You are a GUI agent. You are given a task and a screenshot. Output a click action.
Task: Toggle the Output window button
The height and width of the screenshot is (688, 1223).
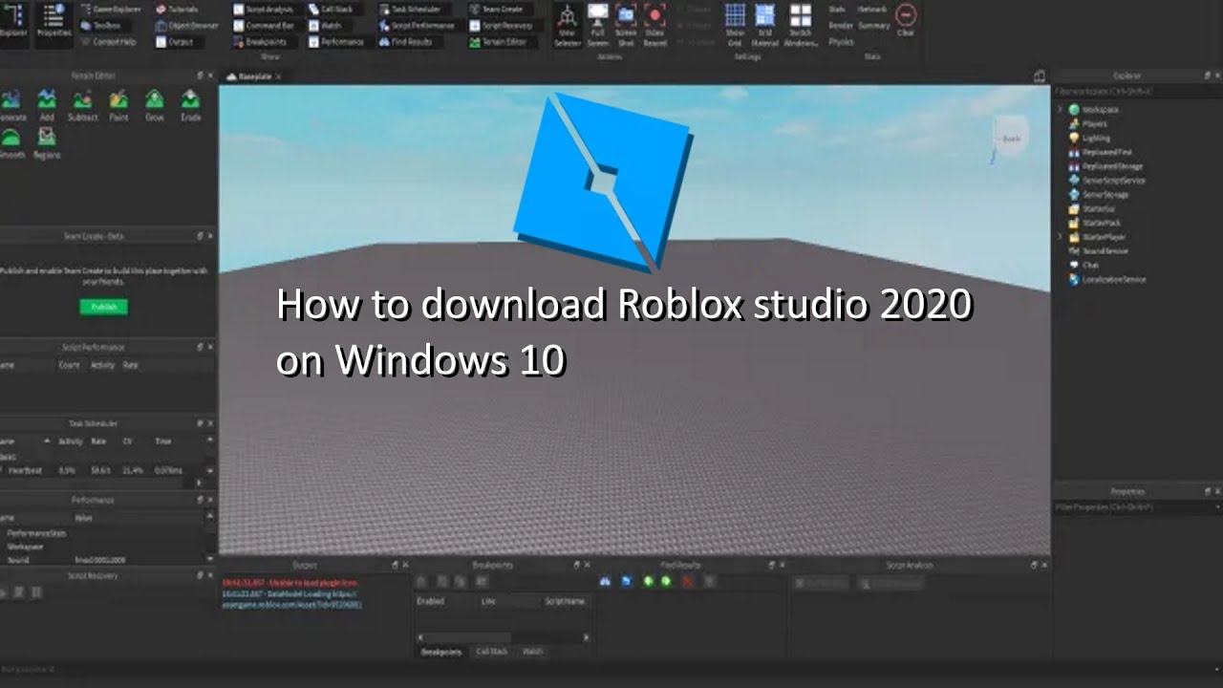pyautogui.click(x=174, y=42)
